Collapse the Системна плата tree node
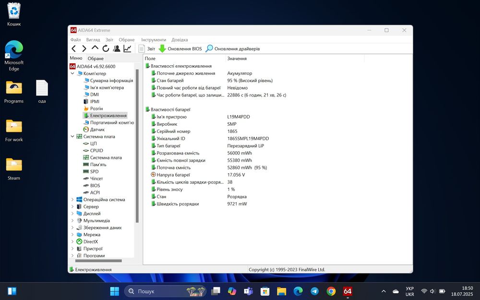 pos(73,136)
